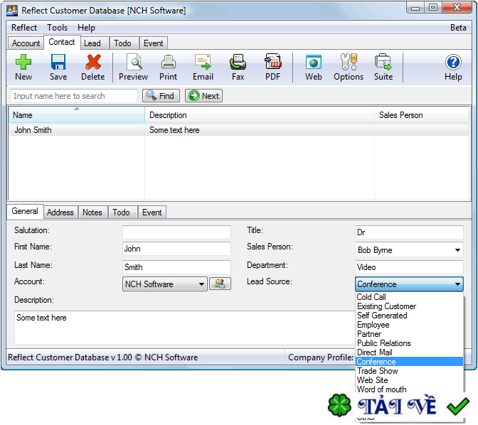This screenshot has width=478, height=425.
Task: Export using the PDF icon
Action: click(273, 63)
